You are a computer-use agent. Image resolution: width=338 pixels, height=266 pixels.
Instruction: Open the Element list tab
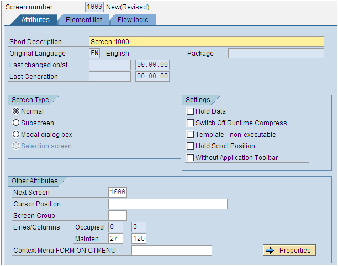pyautogui.click(x=83, y=20)
